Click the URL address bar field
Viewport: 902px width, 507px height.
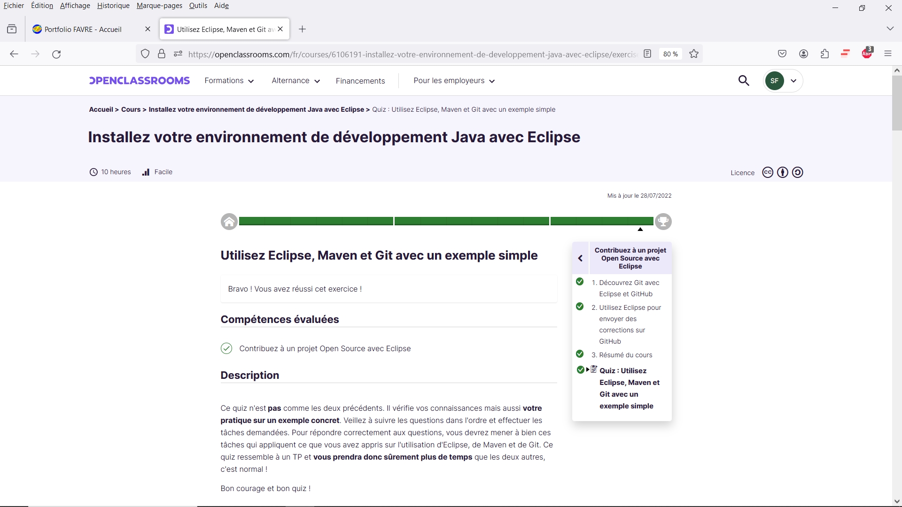coord(412,54)
